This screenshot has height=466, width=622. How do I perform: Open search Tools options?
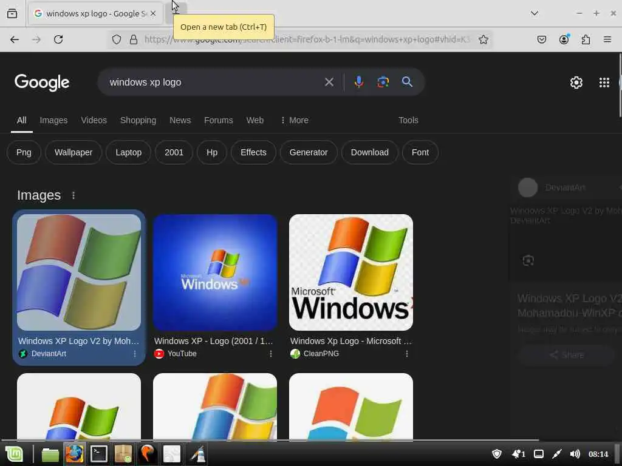[408, 120]
